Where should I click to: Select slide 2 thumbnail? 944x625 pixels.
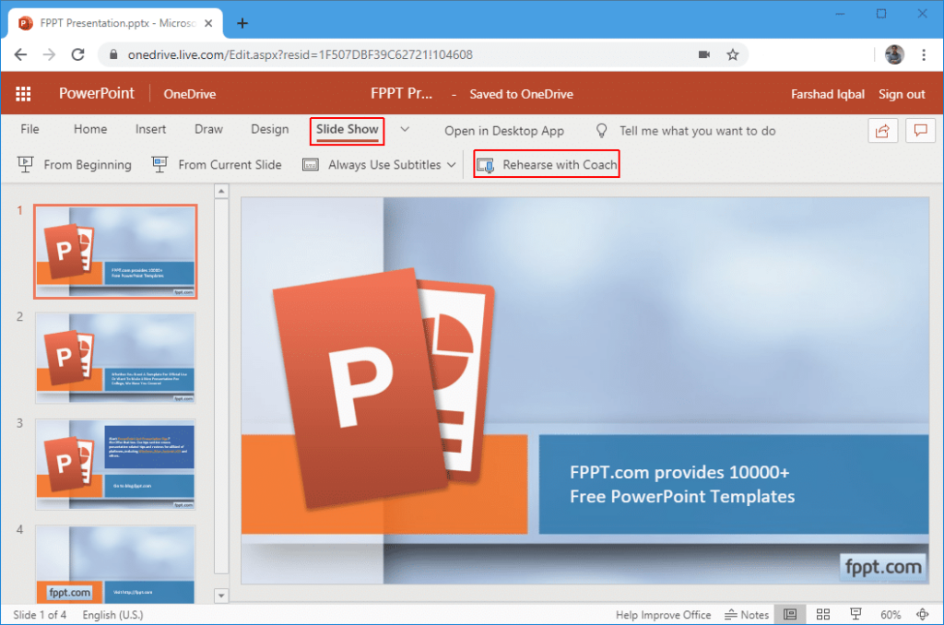point(115,358)
